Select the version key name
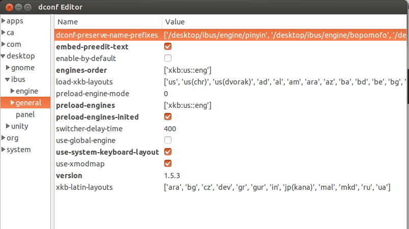 coord(69,176)
